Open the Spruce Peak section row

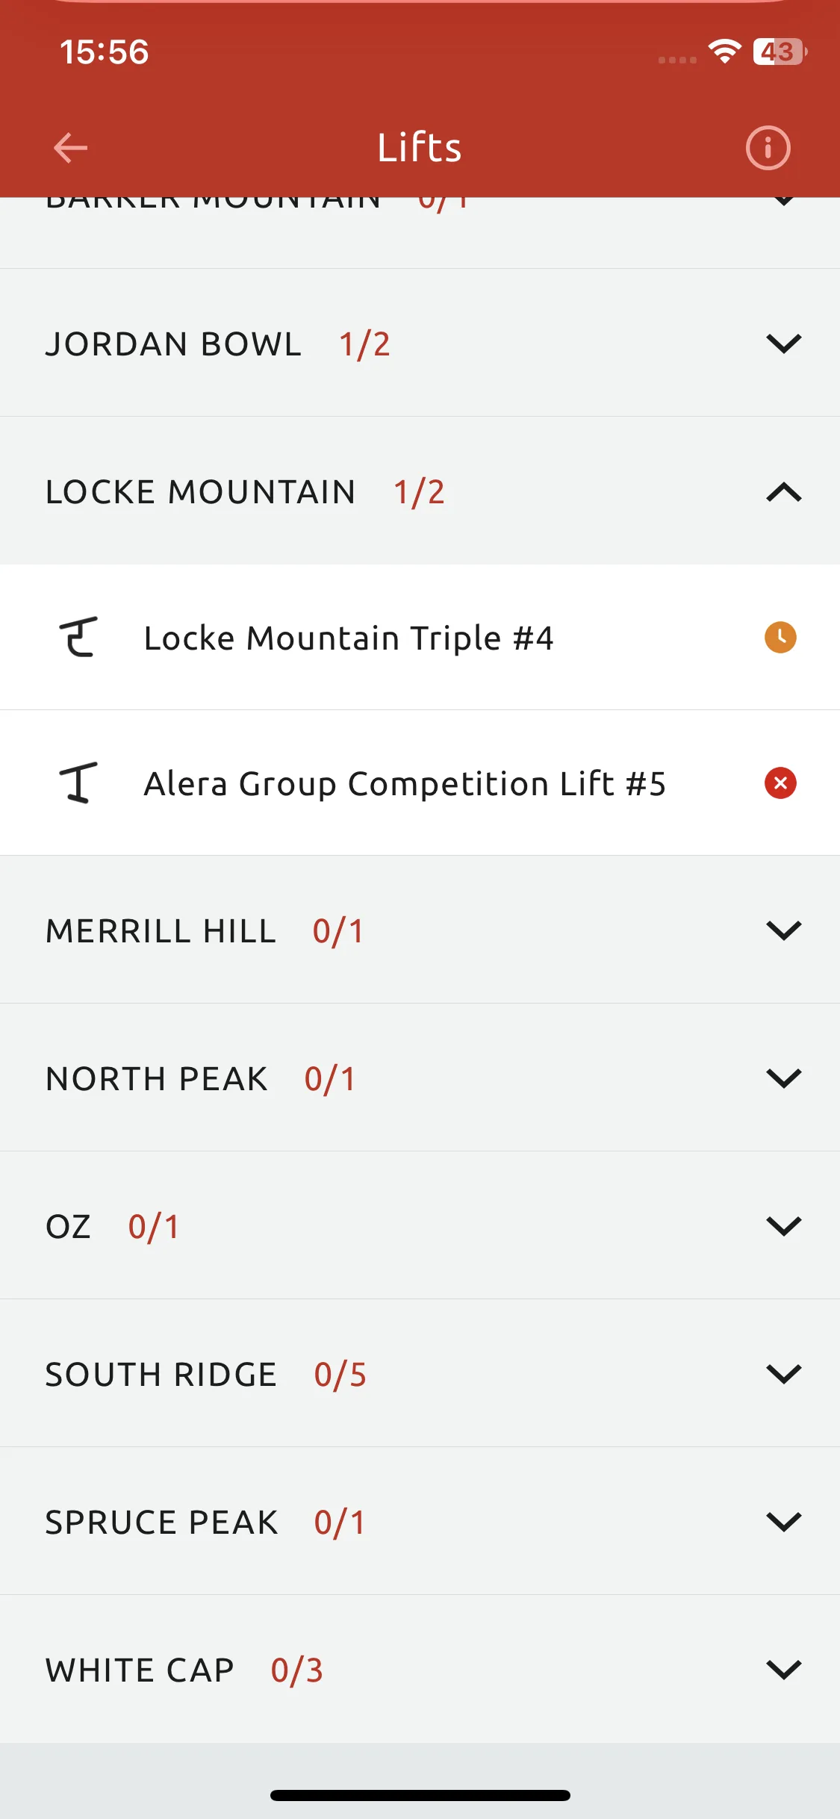(x=420, y=1521)
